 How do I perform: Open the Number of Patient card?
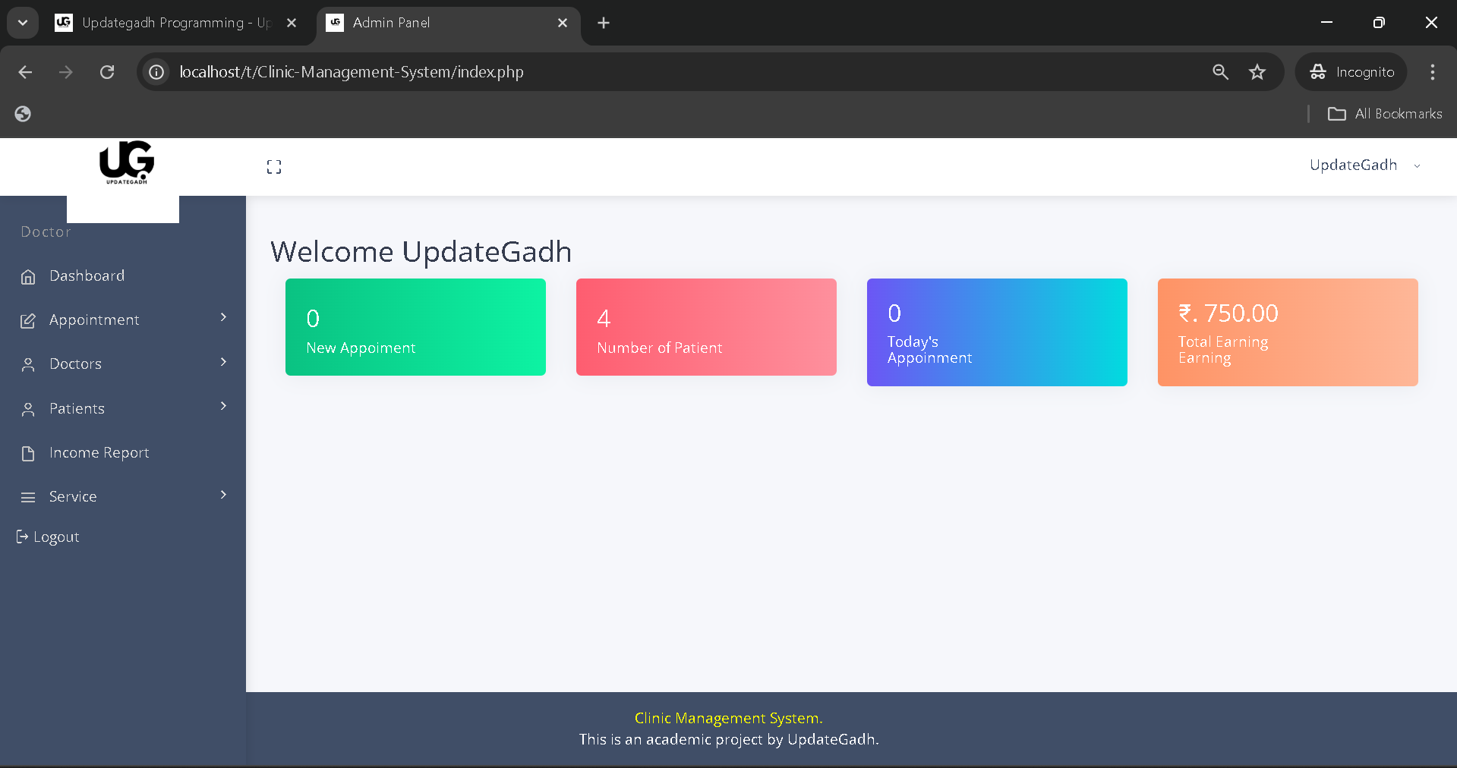pyautogui.click(x=705, y=327)
